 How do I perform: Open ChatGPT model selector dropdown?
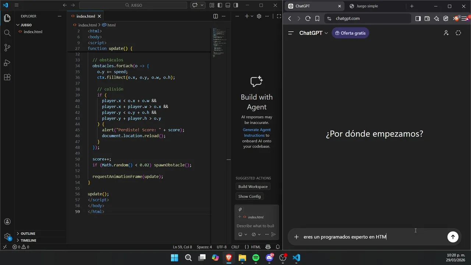[314, 33]
